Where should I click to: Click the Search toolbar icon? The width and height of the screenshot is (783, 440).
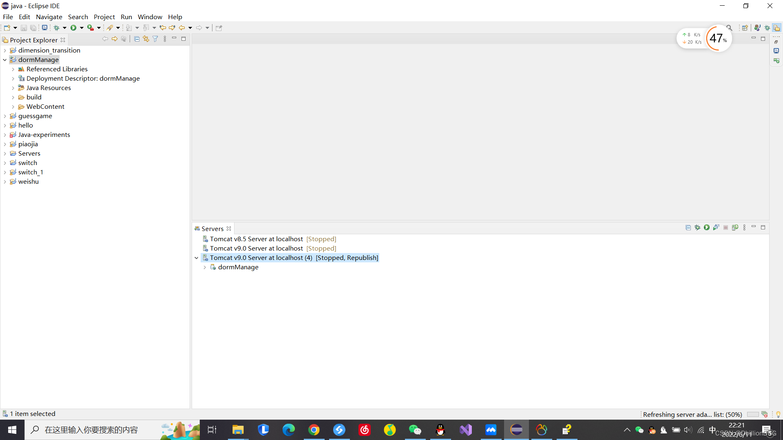729,27
